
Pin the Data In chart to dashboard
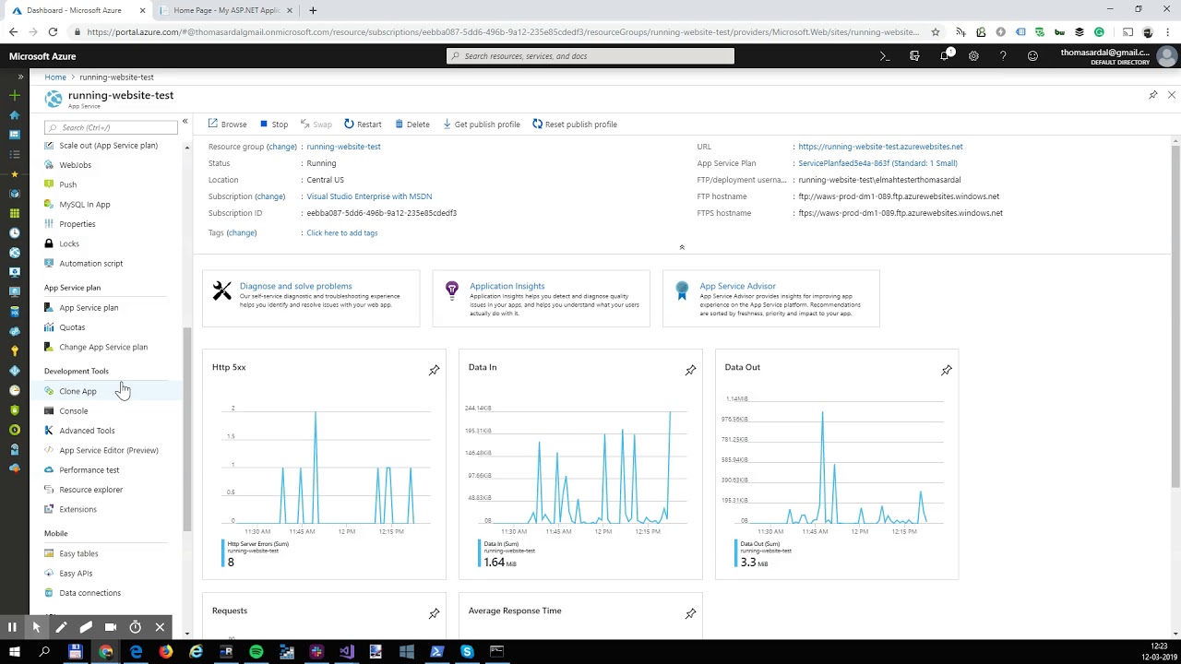[690, 370]
